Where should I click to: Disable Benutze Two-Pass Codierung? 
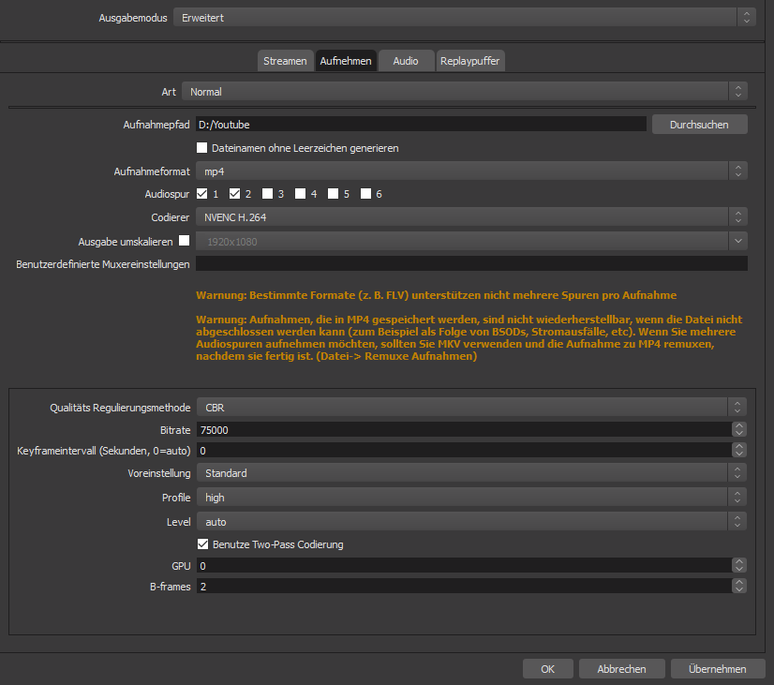203,544
